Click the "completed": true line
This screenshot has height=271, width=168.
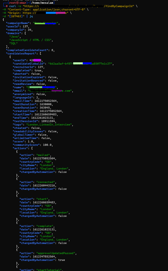(x=28, y=70)
